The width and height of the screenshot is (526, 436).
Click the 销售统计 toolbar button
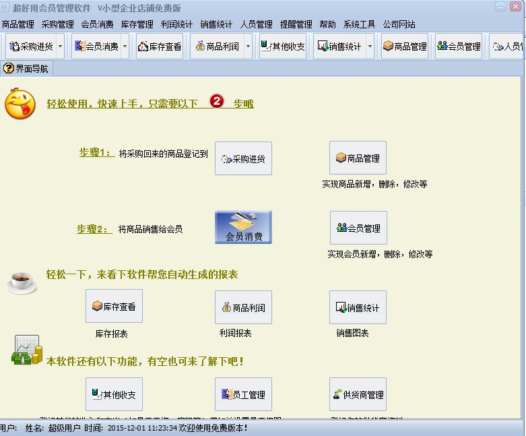pos(339,46)
